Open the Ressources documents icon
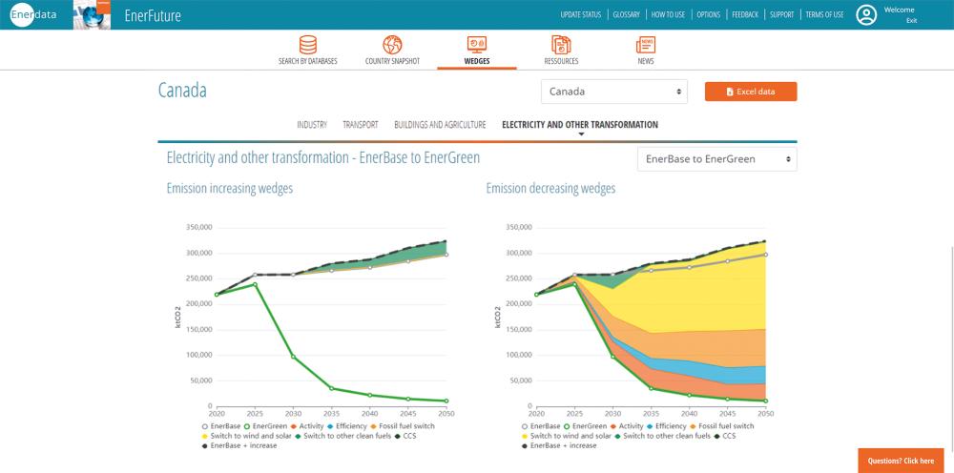The height and width of the screenshot is (473, 954). (x=561, y=45)
